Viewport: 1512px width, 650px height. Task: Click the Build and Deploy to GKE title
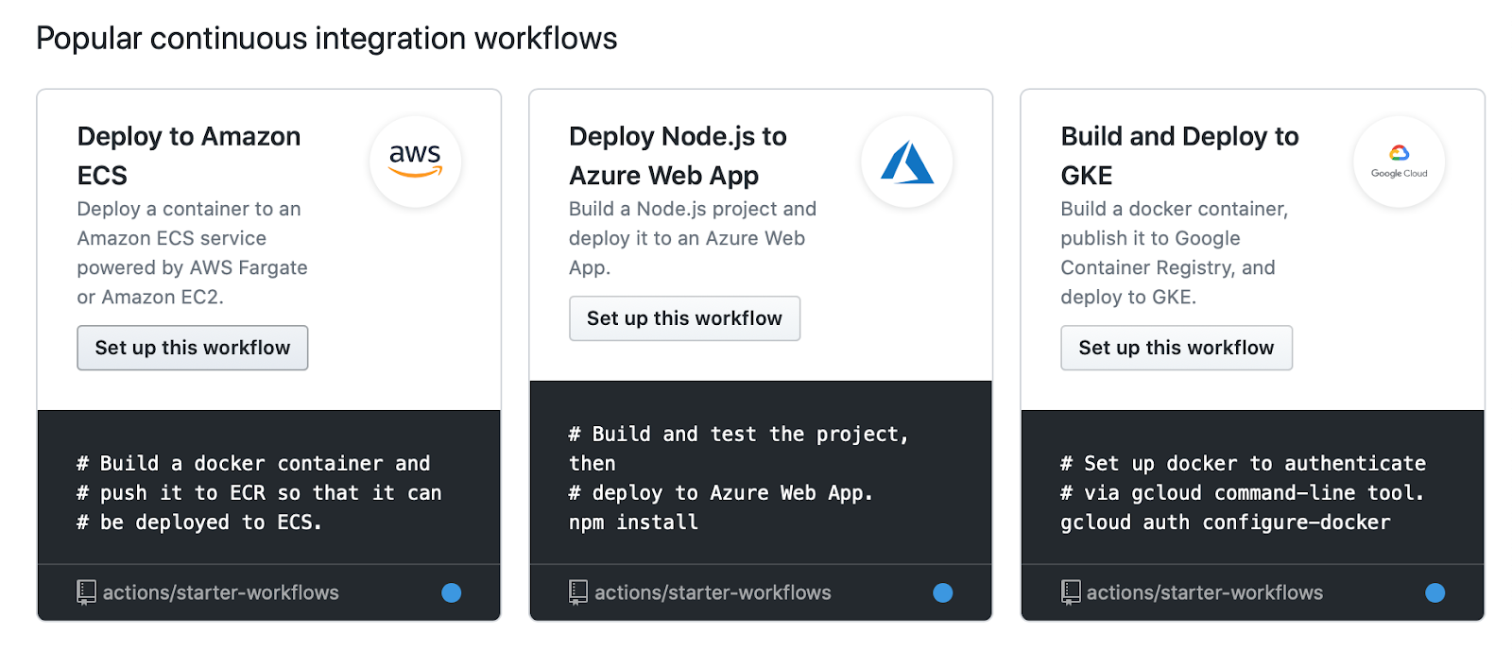click(1179, 155)
